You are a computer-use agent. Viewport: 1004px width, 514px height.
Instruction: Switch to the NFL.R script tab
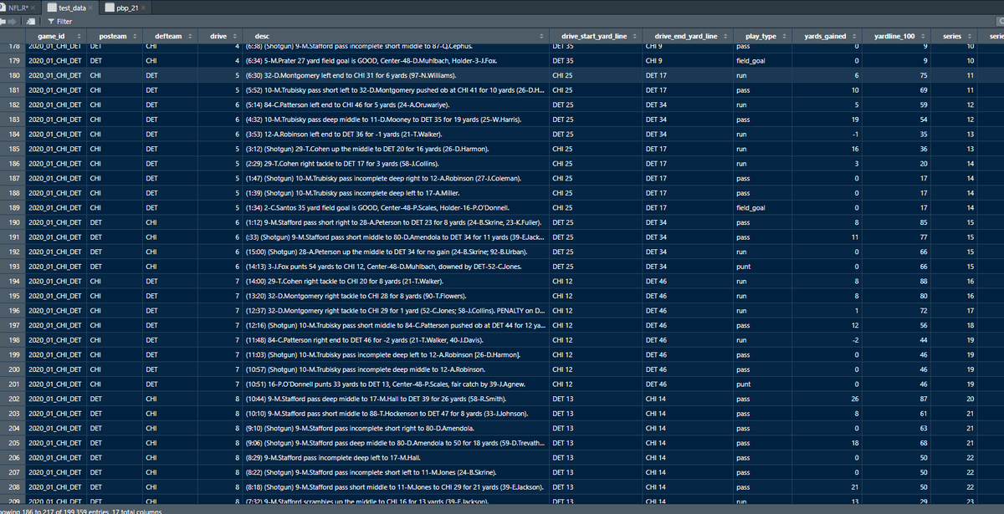coord(20,8)
